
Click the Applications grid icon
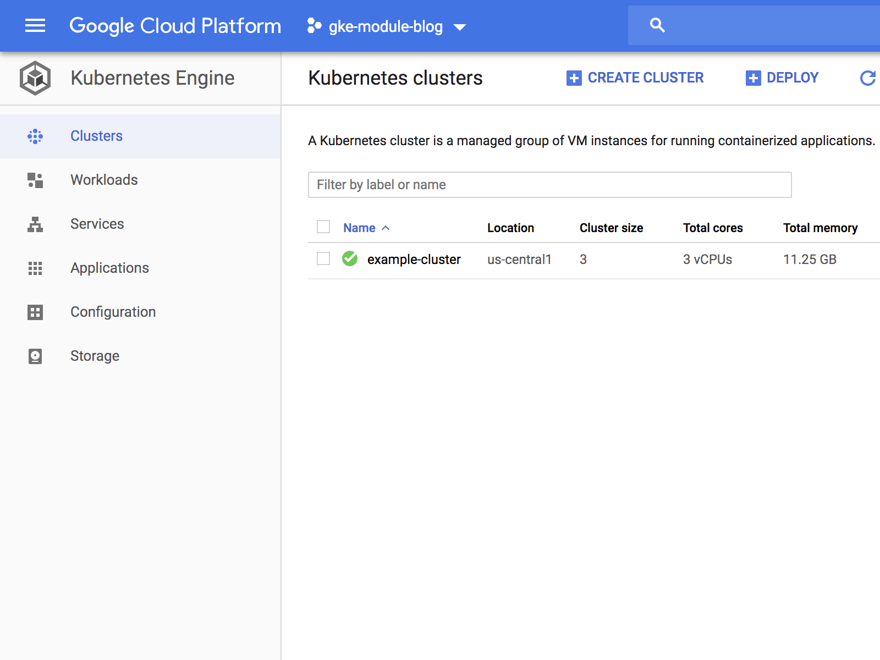tap(35, 268)
